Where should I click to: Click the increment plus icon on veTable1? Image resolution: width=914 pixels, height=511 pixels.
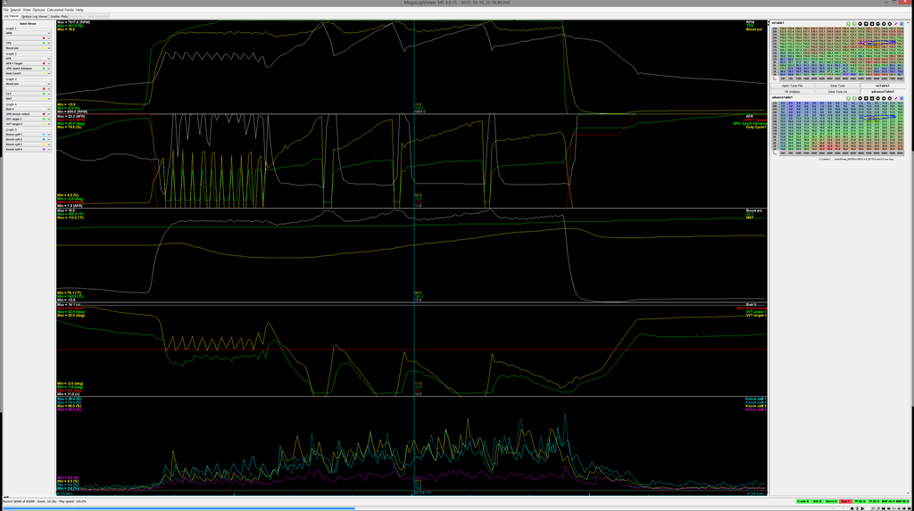867,23
